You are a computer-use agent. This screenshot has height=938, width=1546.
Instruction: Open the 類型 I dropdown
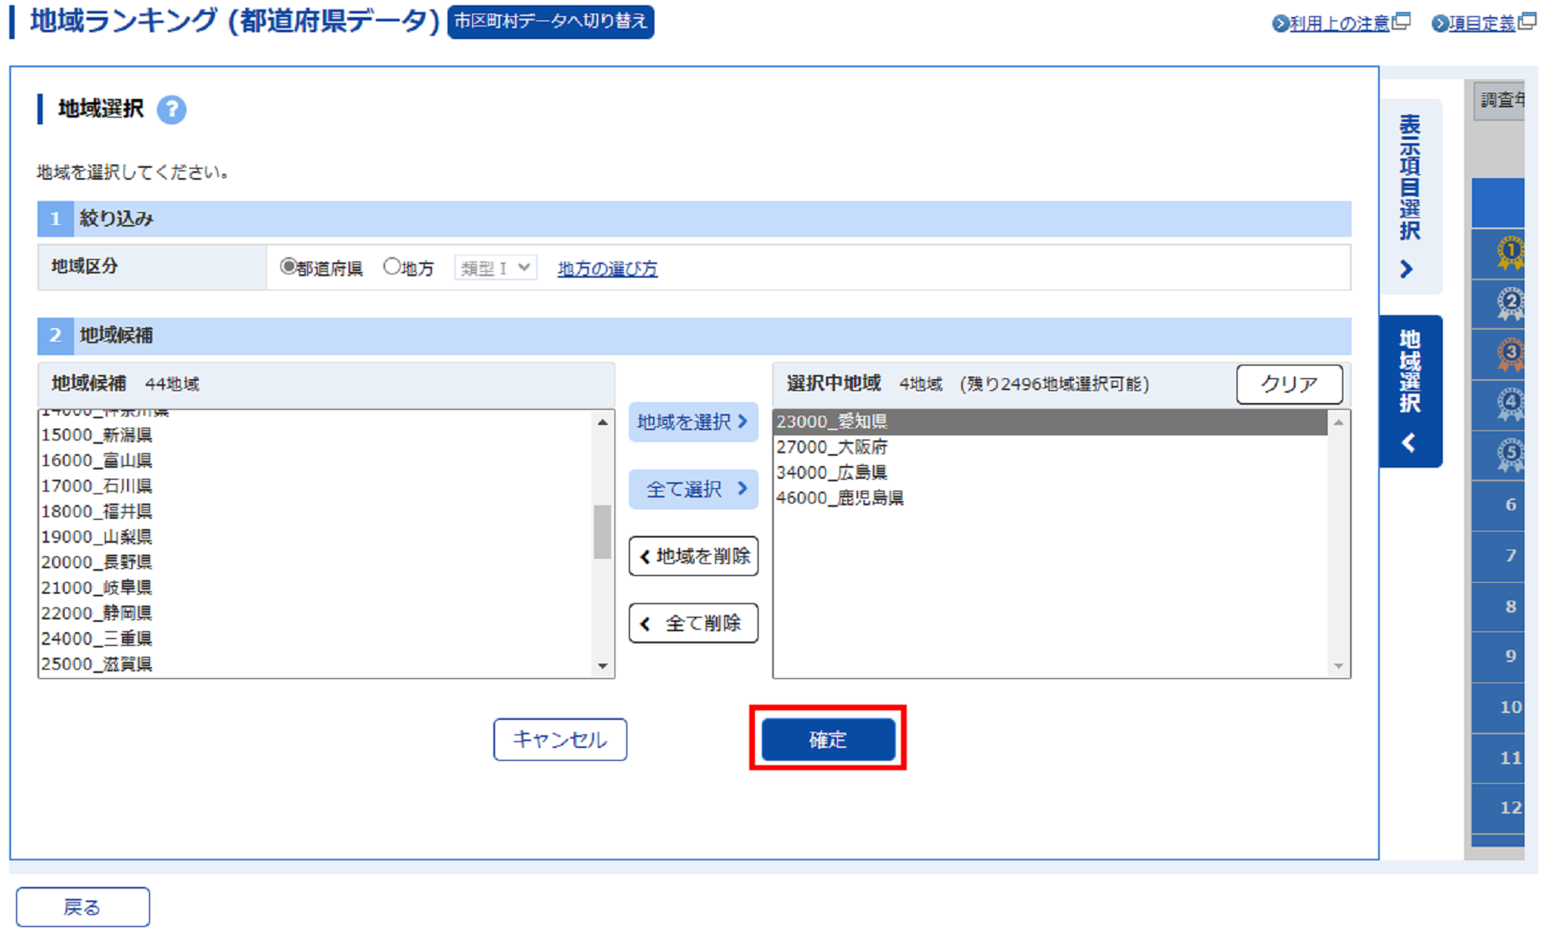(x=495, y=268)
